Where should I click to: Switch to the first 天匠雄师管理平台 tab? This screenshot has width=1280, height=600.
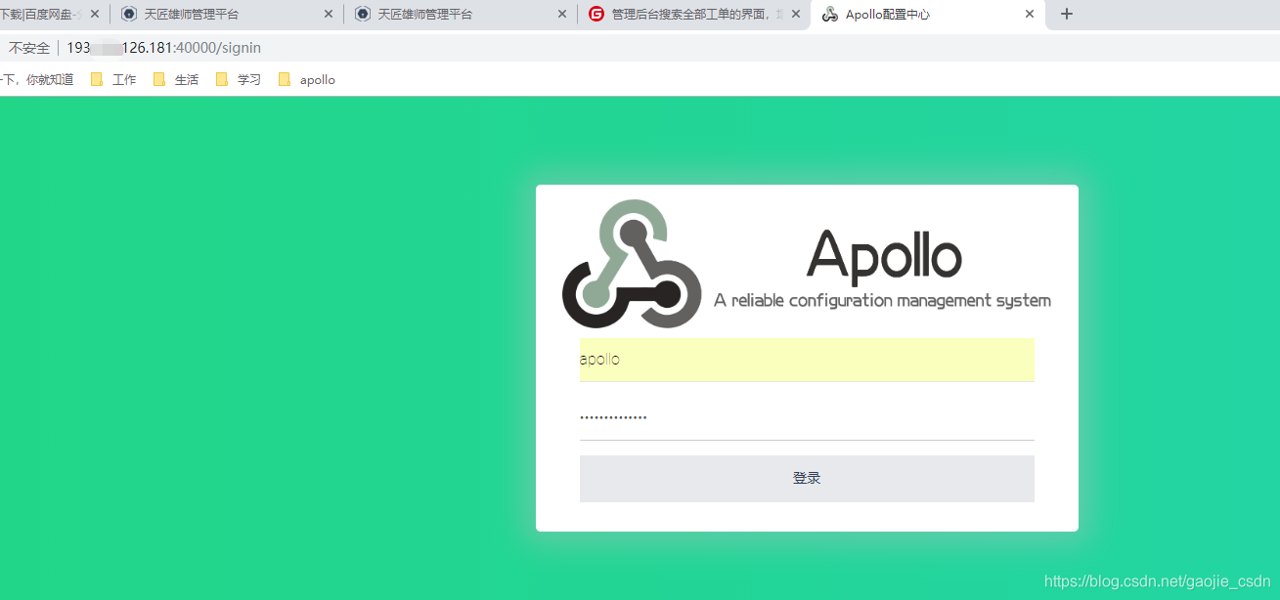225,15
